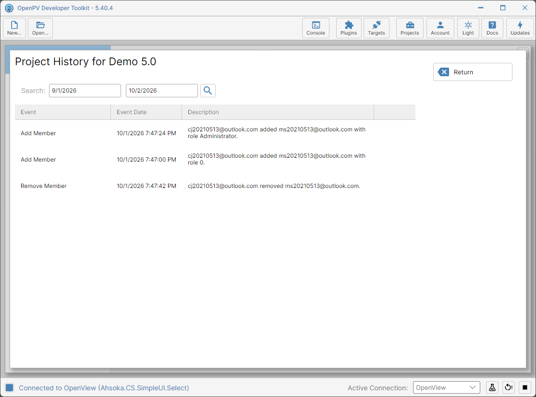Focus the start date field 9/1/2026

[x=85, y=91]
